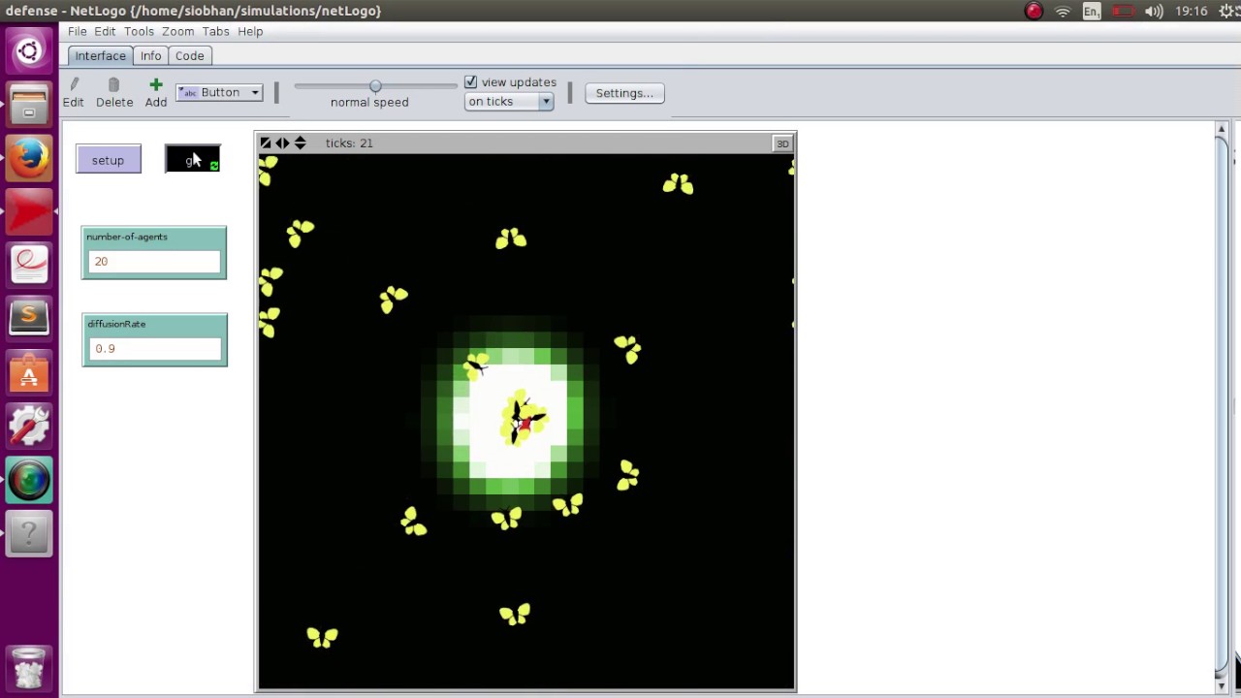This screenshot has width=1241, height=698.
Task: Toggle the view updates checkbox
Action: coord(471,82)
